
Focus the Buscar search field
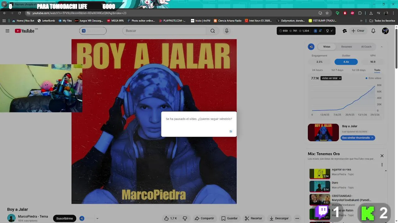(164, 31)
